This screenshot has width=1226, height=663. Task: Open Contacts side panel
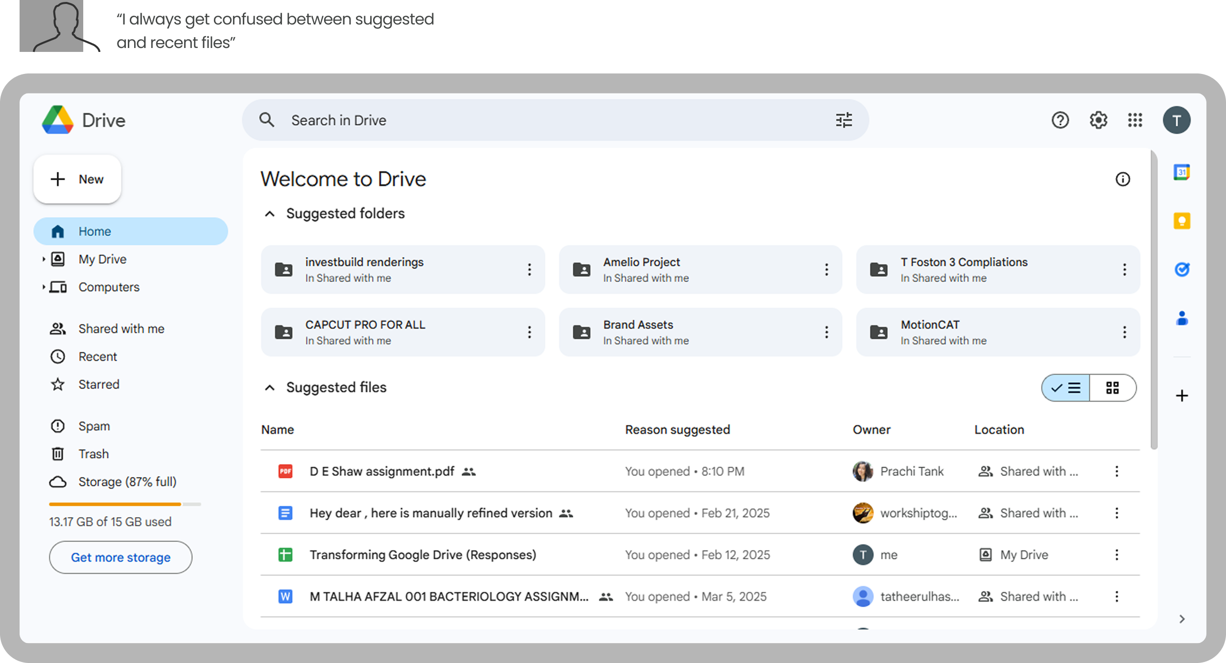tap(1182, 318)
